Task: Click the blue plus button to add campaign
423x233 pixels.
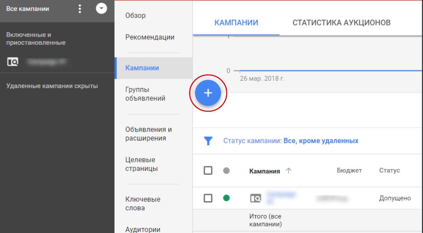Action: point(208,93)
